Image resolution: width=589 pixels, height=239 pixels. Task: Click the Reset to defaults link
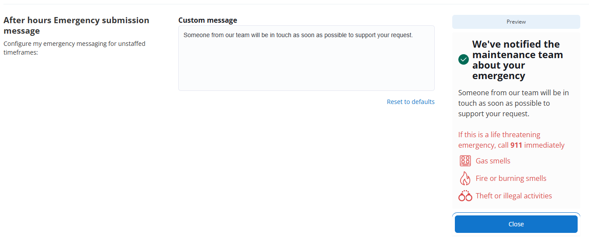pos(410,102)
